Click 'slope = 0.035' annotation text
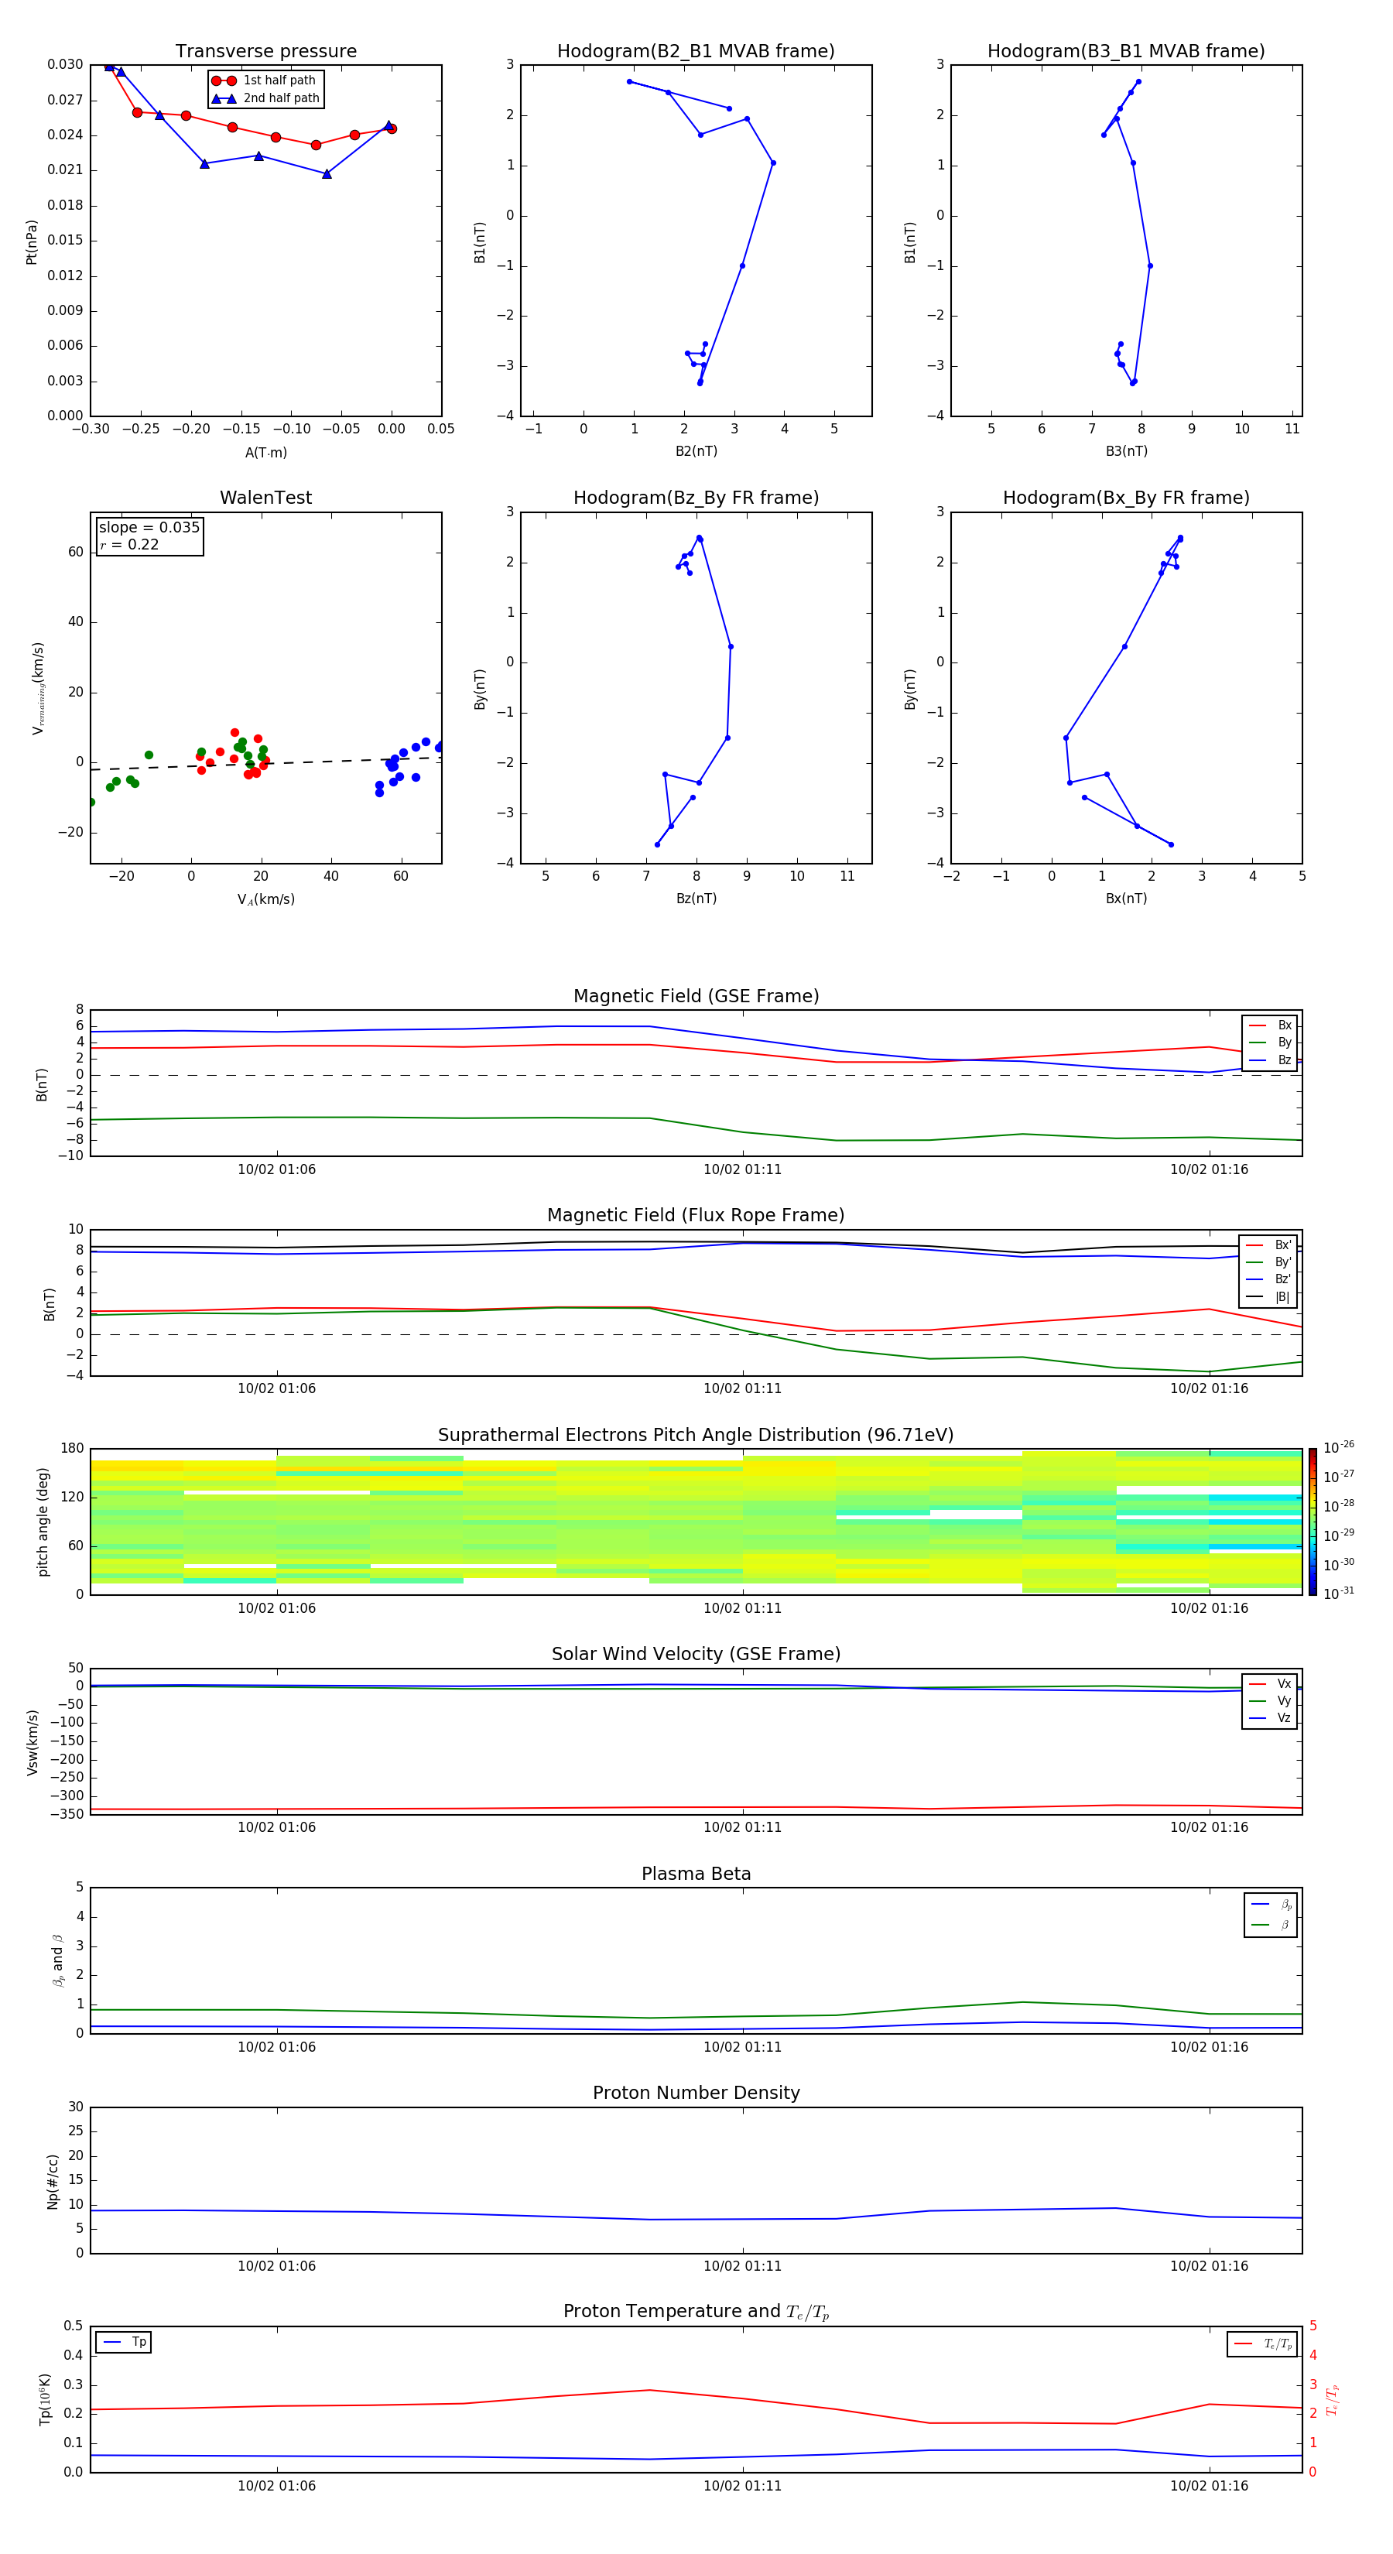The image size is (1393, 2554). click(149, 528)
